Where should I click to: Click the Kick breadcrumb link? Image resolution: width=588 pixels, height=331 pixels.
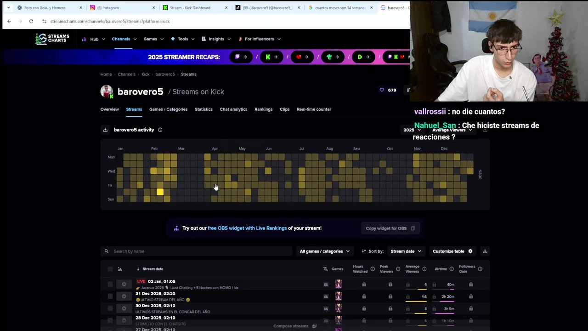coord(145,74)
